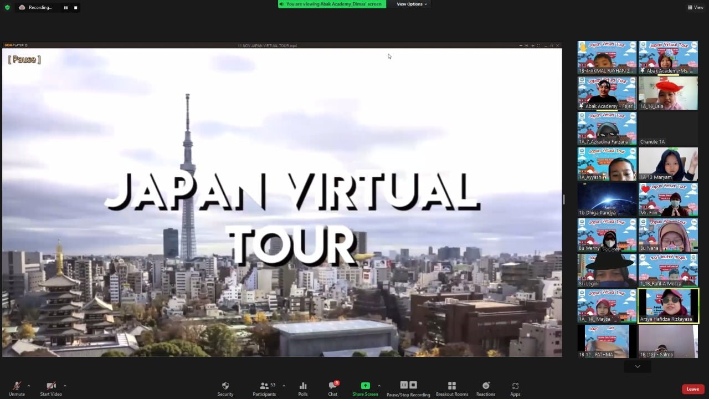Viewport: 709px width, 399px height.
Task: Pause the recording indicator in top-left bar
Action: (65, 7)
